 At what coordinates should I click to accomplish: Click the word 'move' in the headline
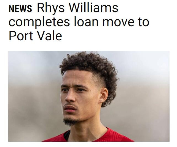pos(119,23)
